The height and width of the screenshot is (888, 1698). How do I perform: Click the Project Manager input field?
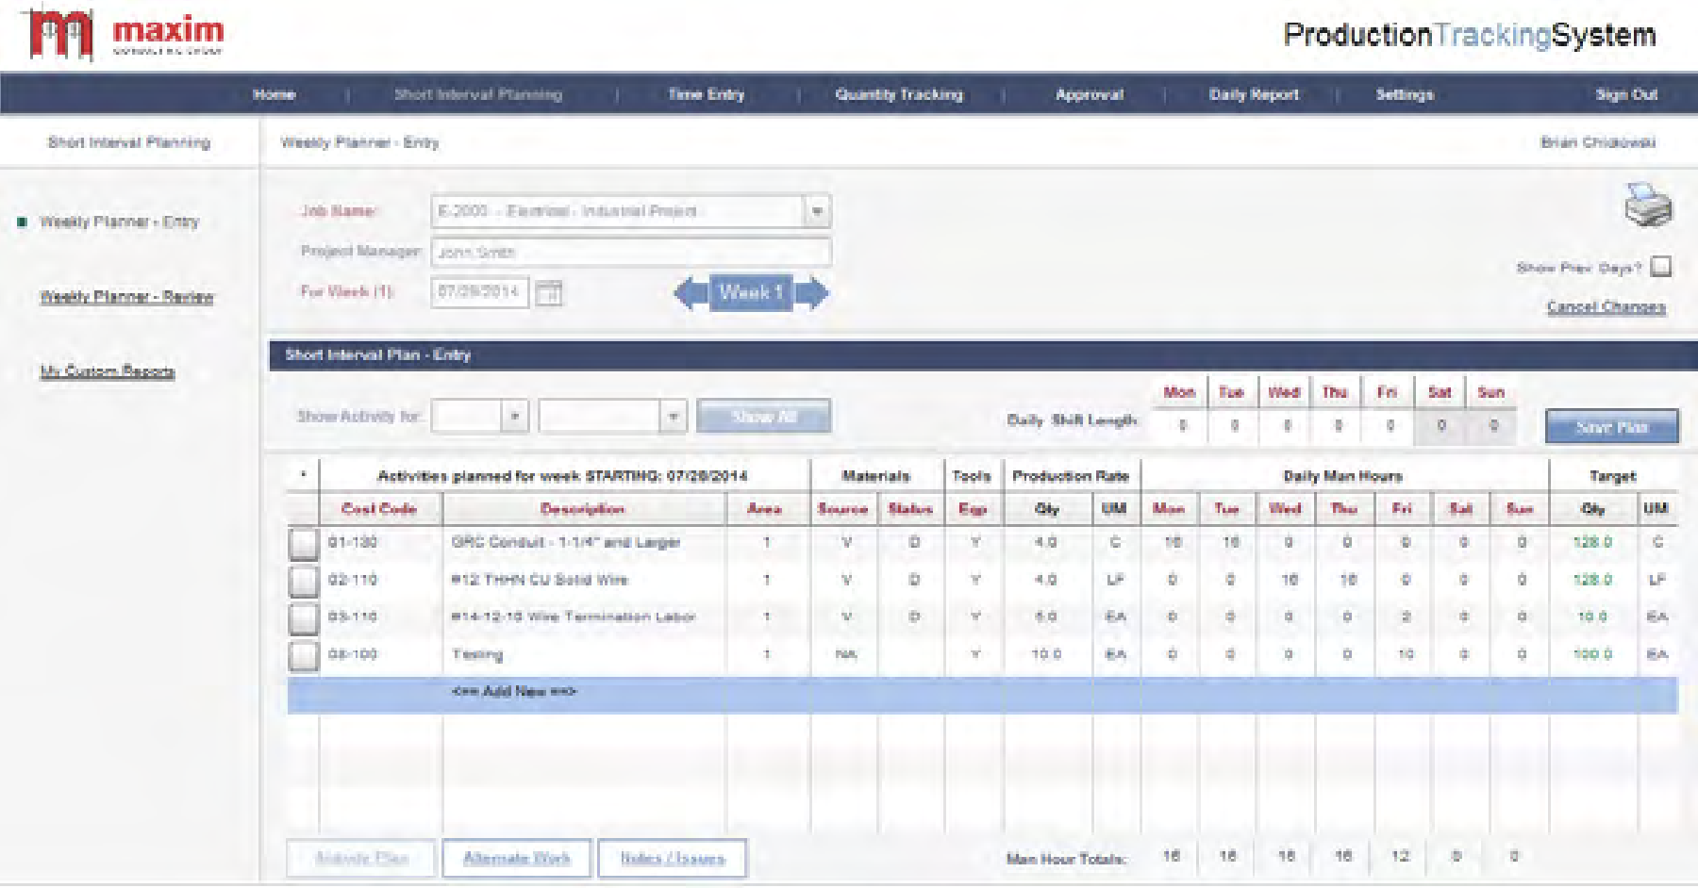[631, 252]
